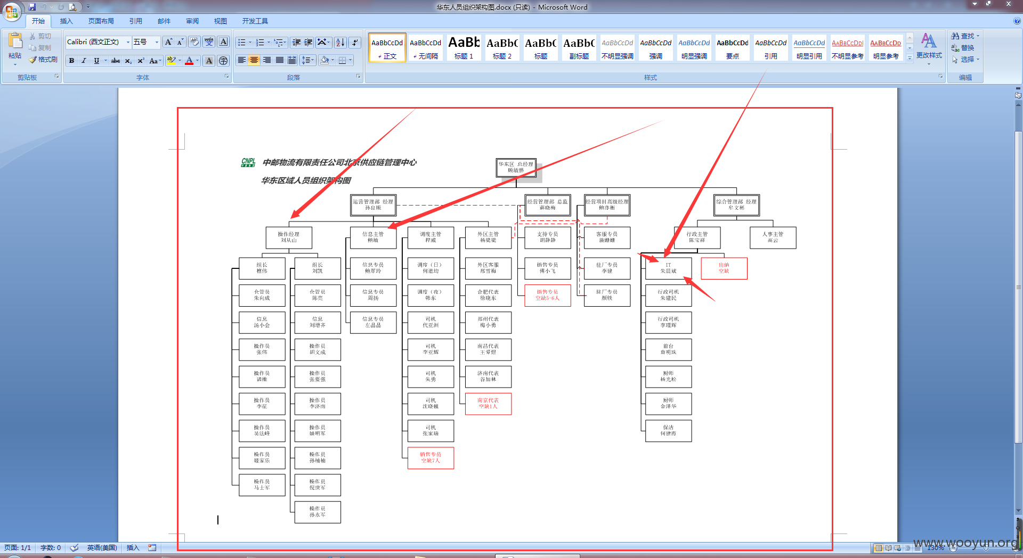Click the zoom slider thumb
The image size is (1023, 558).
click(x=986, y=547)
